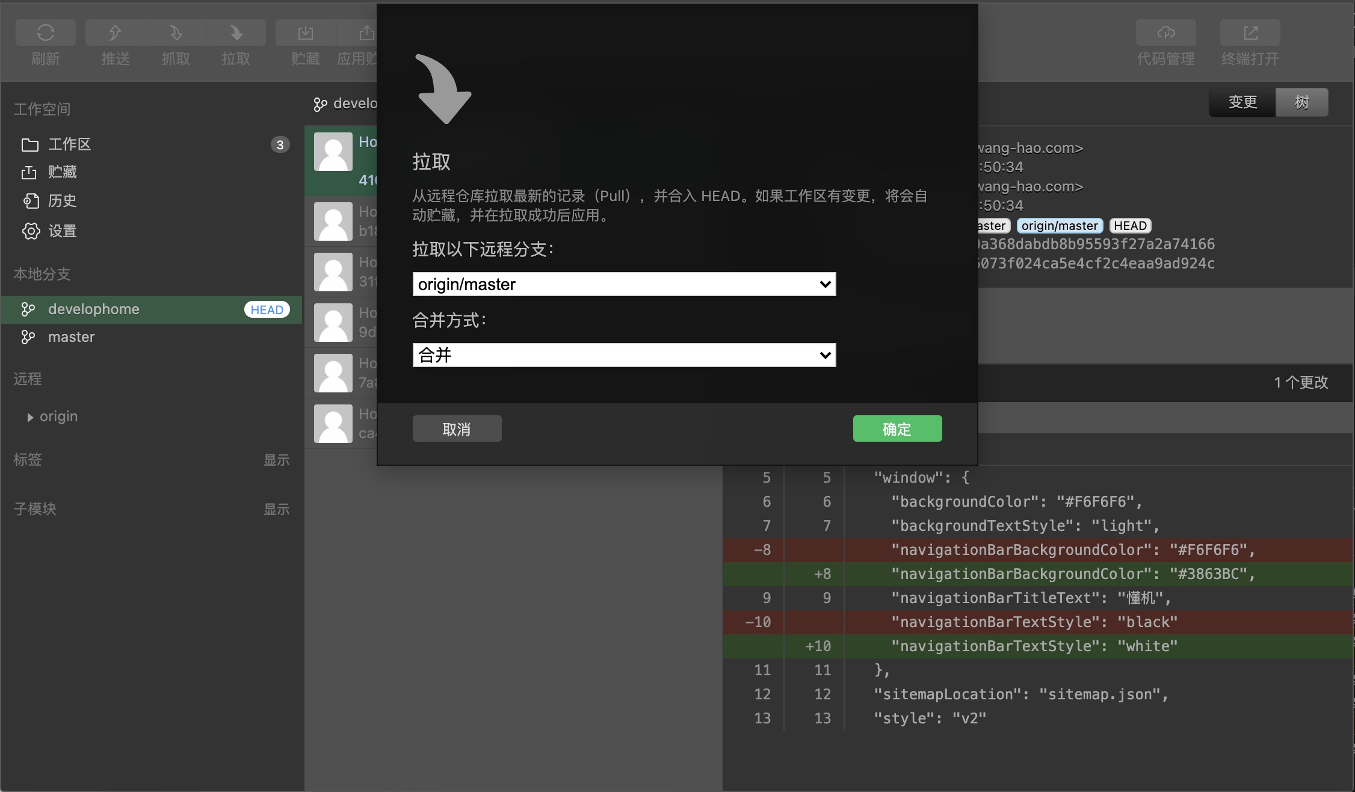Viewport: 1355px width, 792px height.
Task: Switch to the 变更 tab
Action: (1242, 102)
